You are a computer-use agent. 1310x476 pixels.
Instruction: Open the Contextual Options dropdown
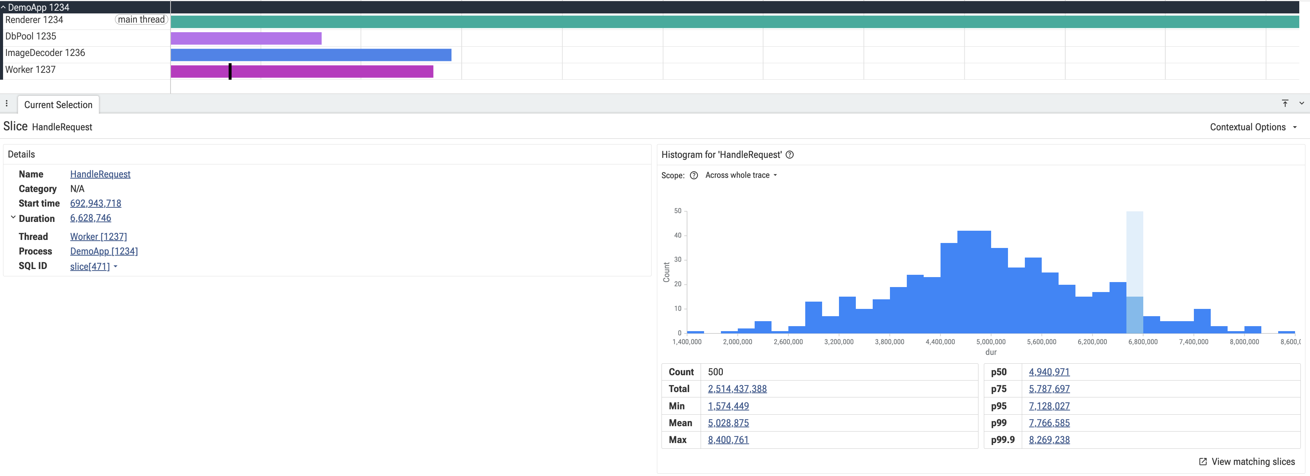1253,127
